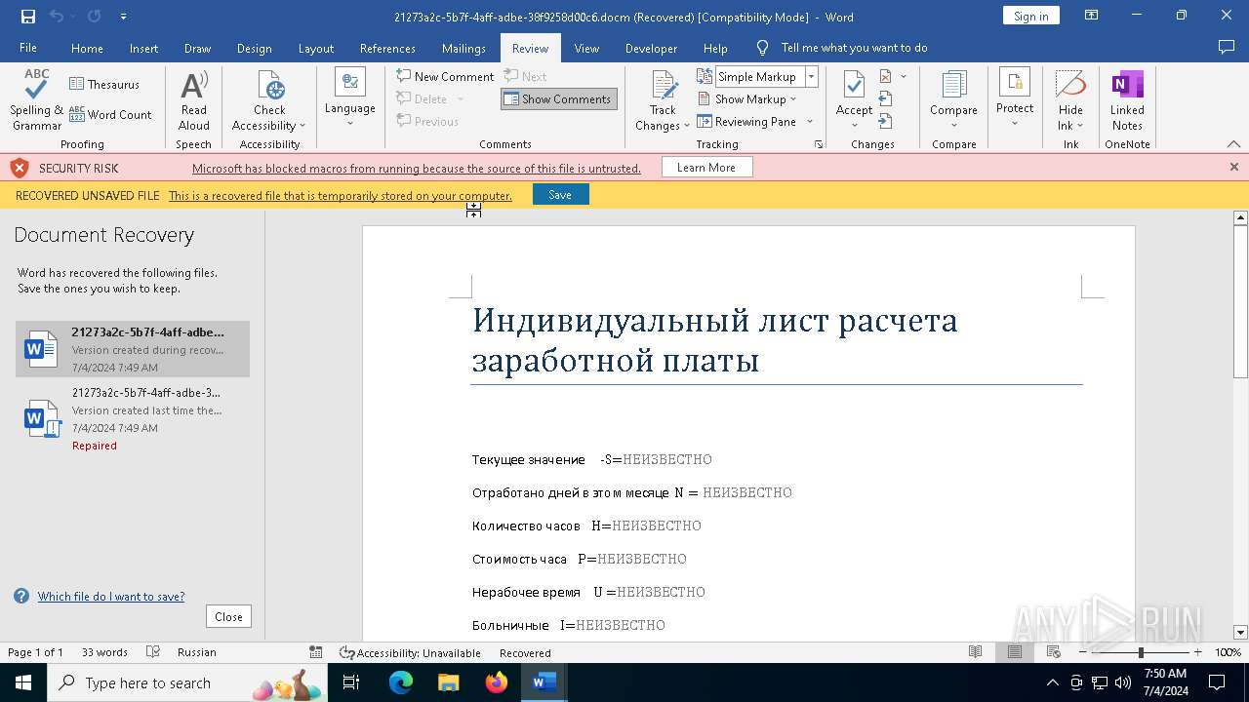
Task: Switch to the Layout tab
Action: pos(315,48)
